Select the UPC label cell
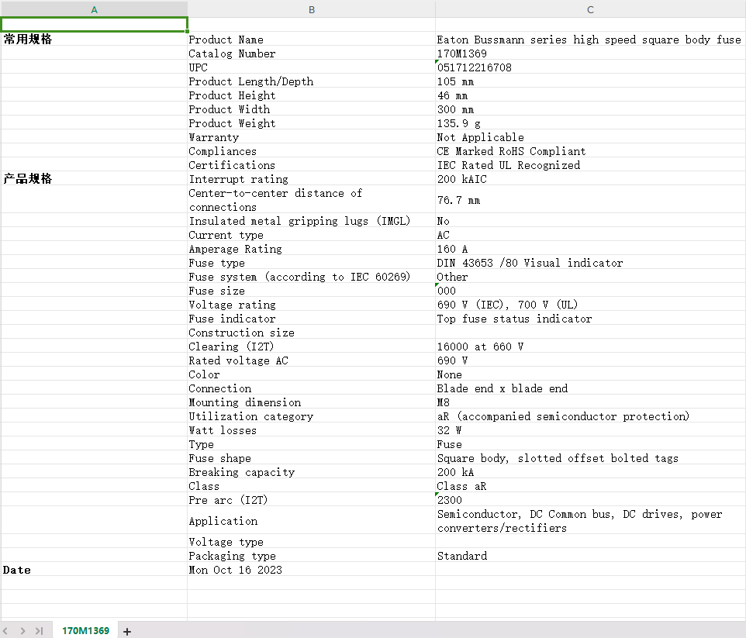The width and height of the screenshot is (746, 638). click(311, 67)
